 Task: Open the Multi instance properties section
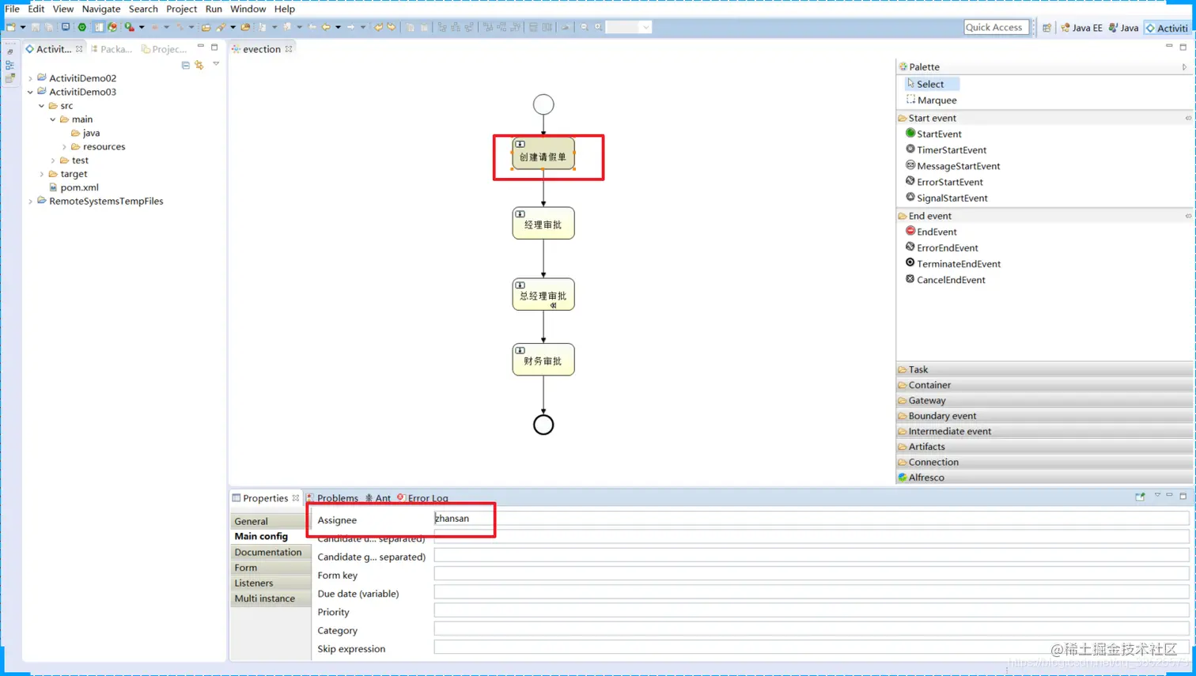click(271, 599)
